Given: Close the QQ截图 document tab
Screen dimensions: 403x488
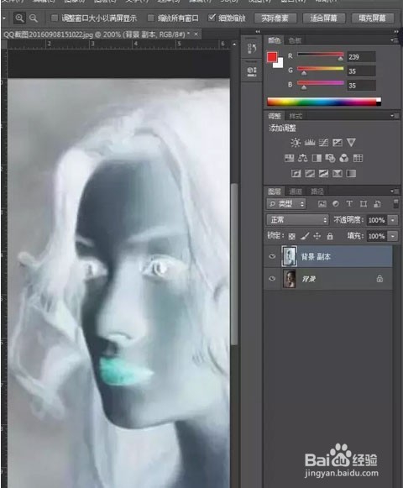Looking at the screenshot, I should pos(196,34).
